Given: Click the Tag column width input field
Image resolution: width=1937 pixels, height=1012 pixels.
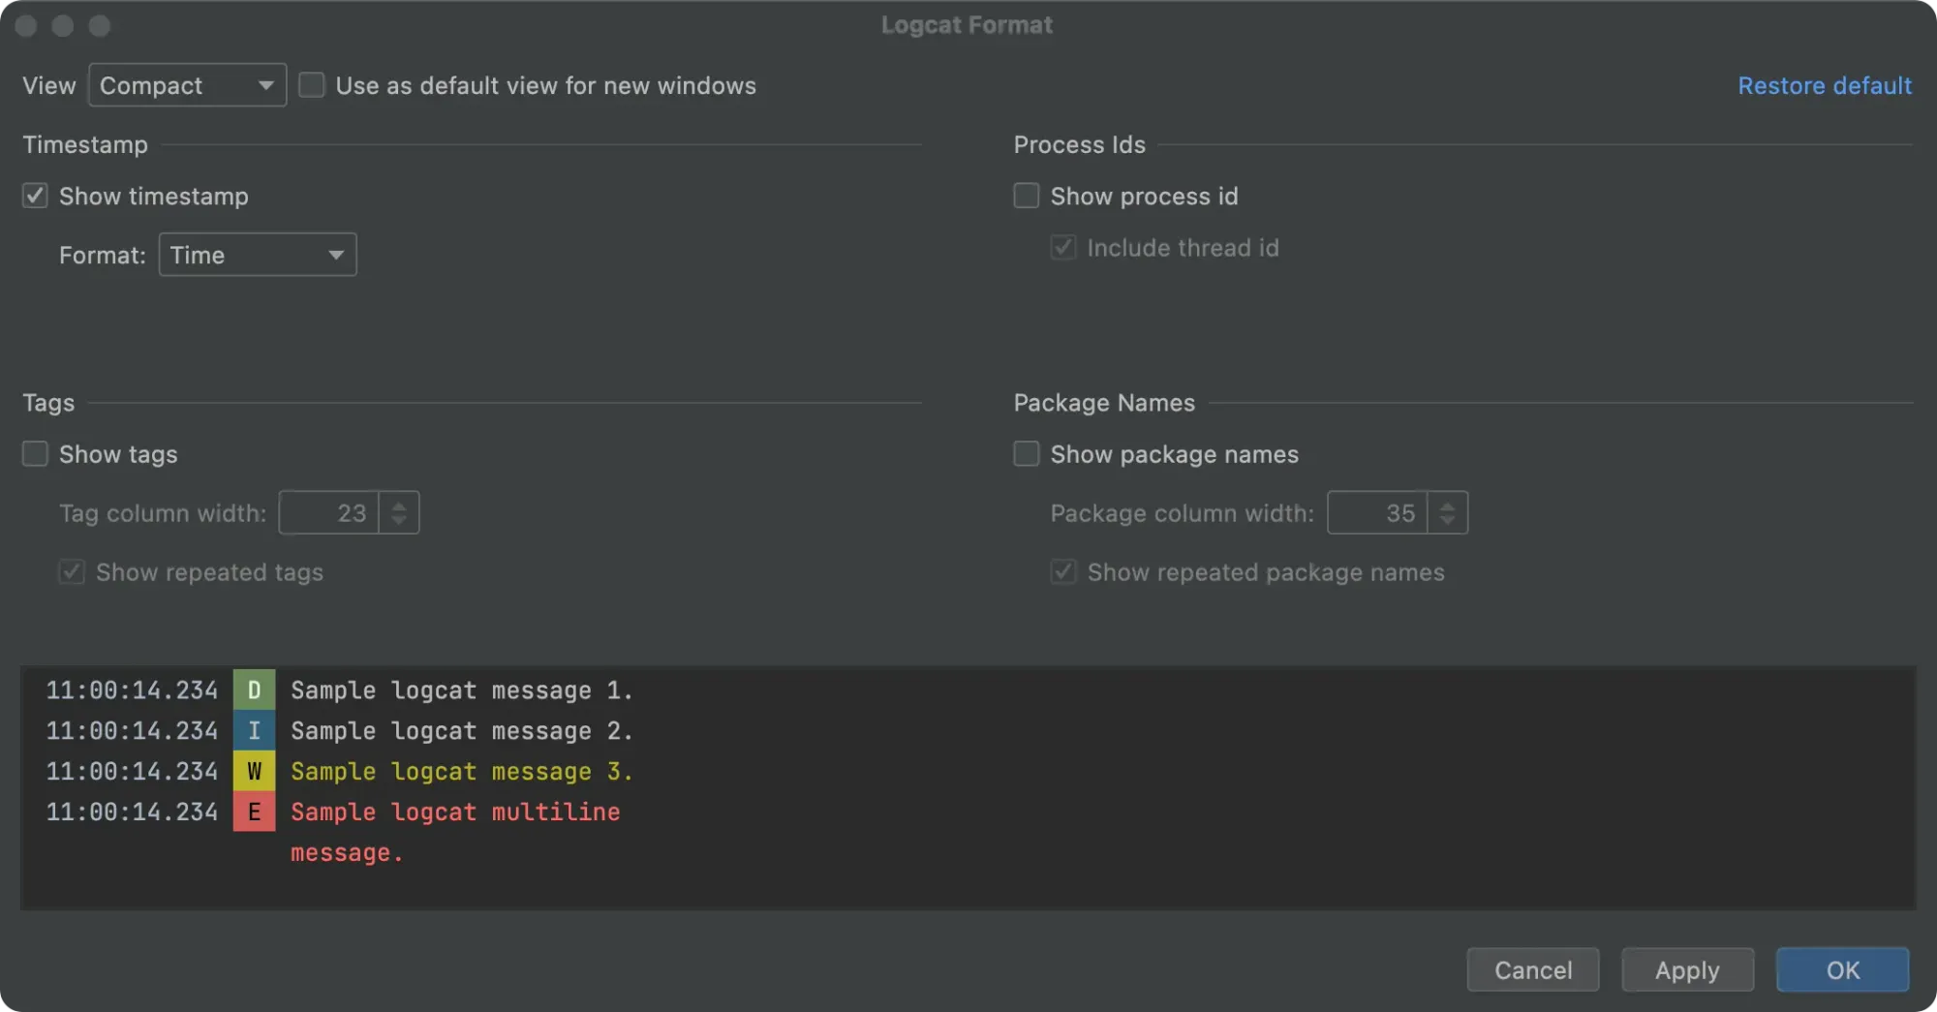Looking at the screenshot, I should point(329,513).
